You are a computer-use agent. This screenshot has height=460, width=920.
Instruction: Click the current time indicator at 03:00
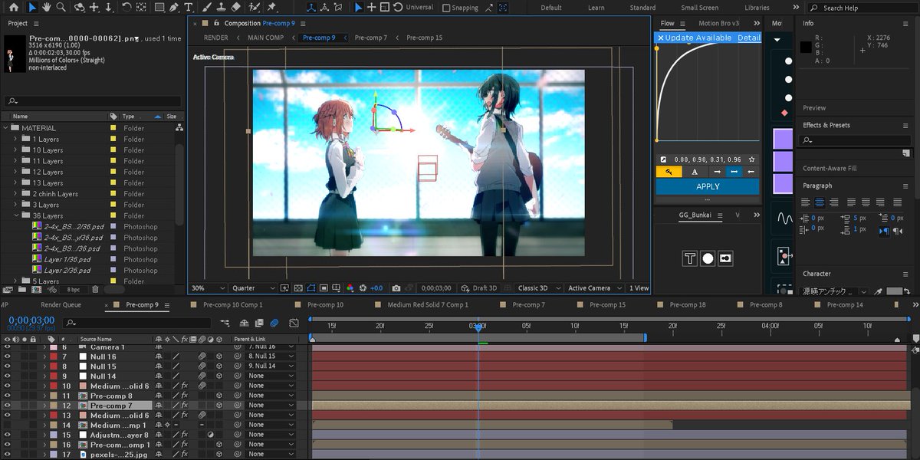478,327
